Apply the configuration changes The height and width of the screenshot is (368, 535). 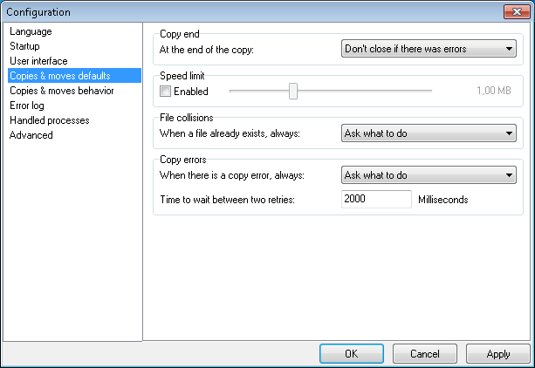click(498, 354)
